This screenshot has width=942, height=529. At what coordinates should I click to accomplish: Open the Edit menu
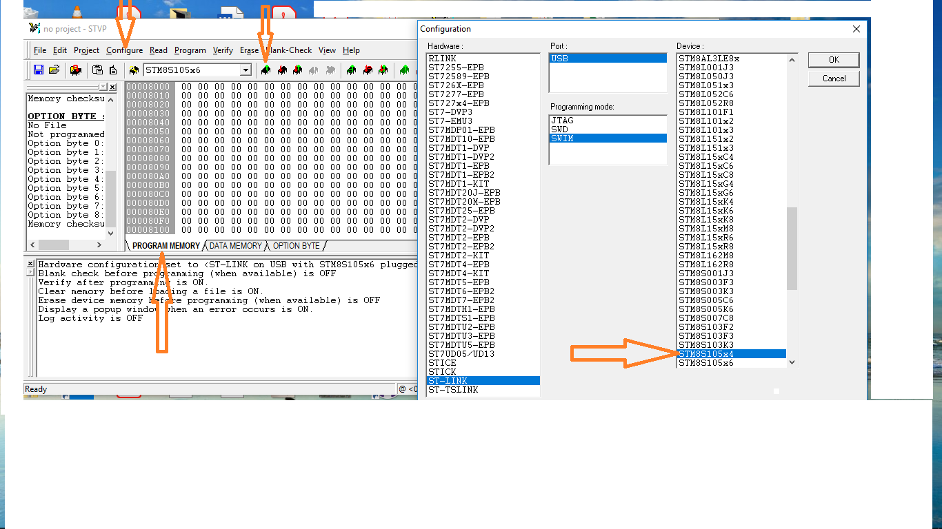[60, 50]
